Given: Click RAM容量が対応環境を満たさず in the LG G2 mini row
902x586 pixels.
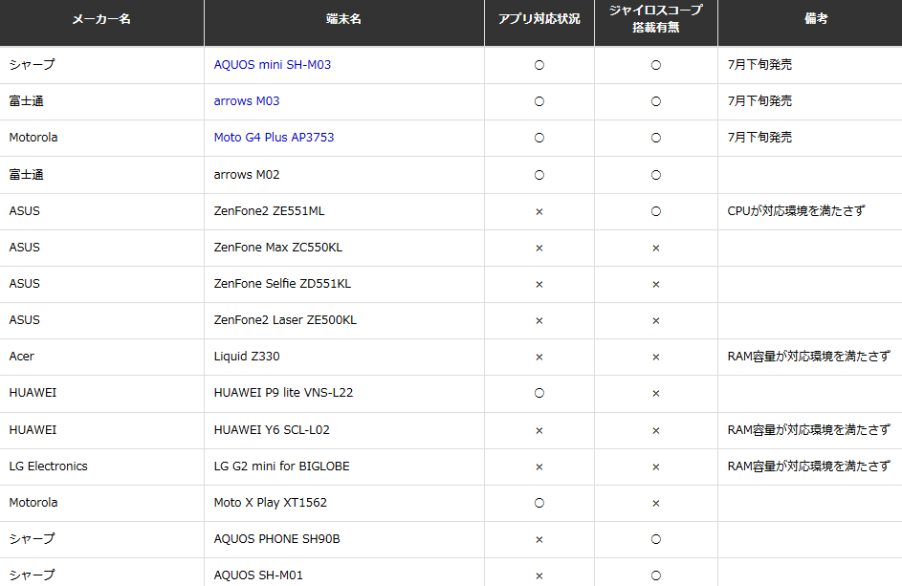Looking at the screenshot, I should click(809, 467).
